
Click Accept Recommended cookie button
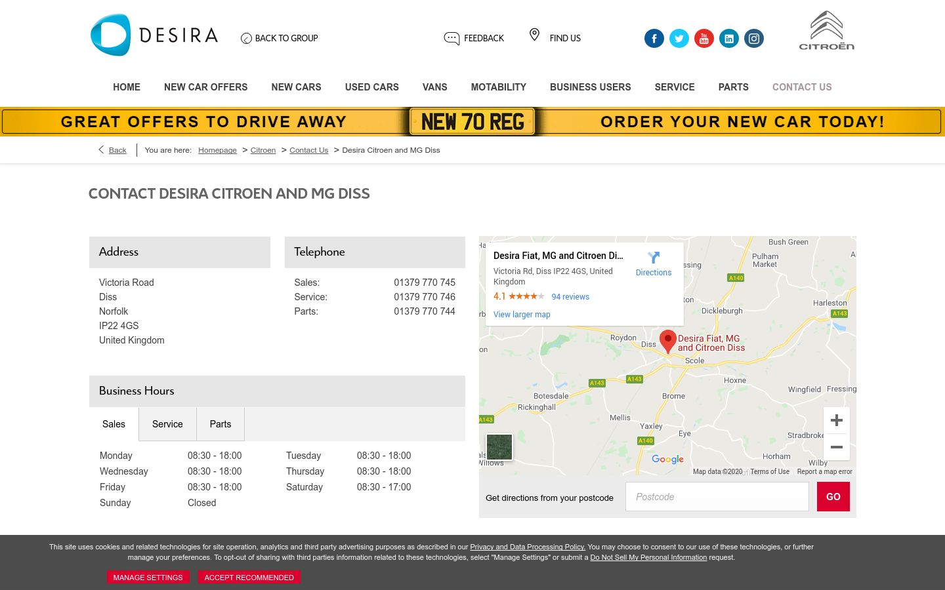pyautogui.click(x=249, y=578)
